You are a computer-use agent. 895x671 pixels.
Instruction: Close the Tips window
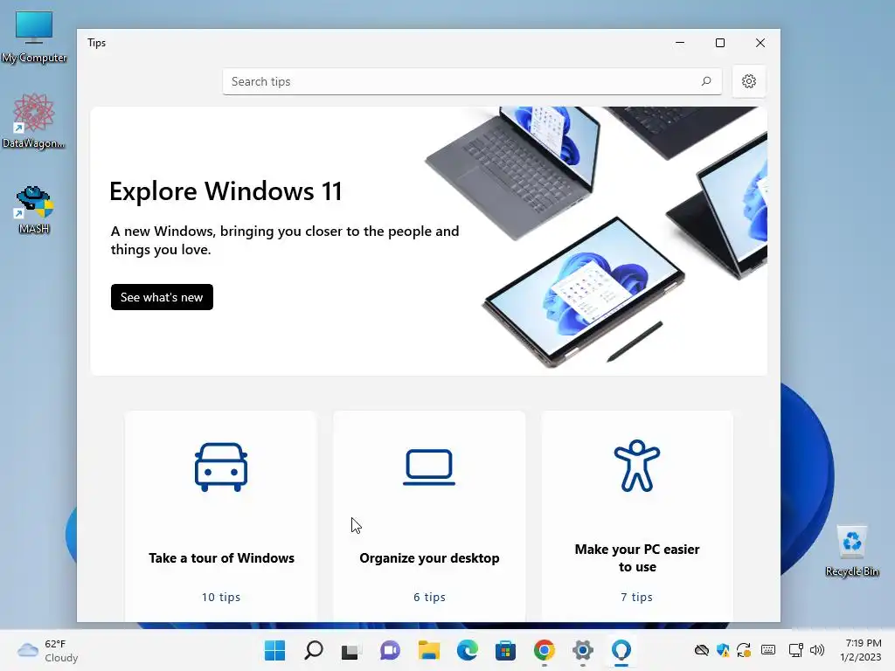click(760, 43)
